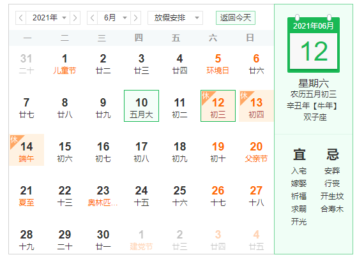Go to next year arrow
Image resolution: width=357 pixels, height=257 pixels.
75,18
